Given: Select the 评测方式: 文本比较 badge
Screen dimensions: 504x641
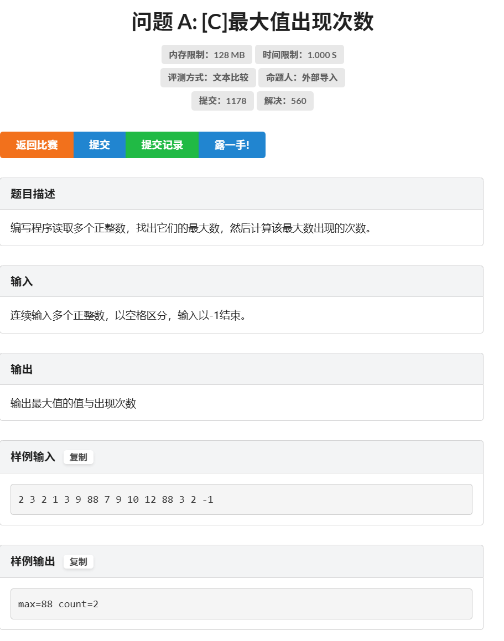Looking at the screenshot, I should click(208, 77).
